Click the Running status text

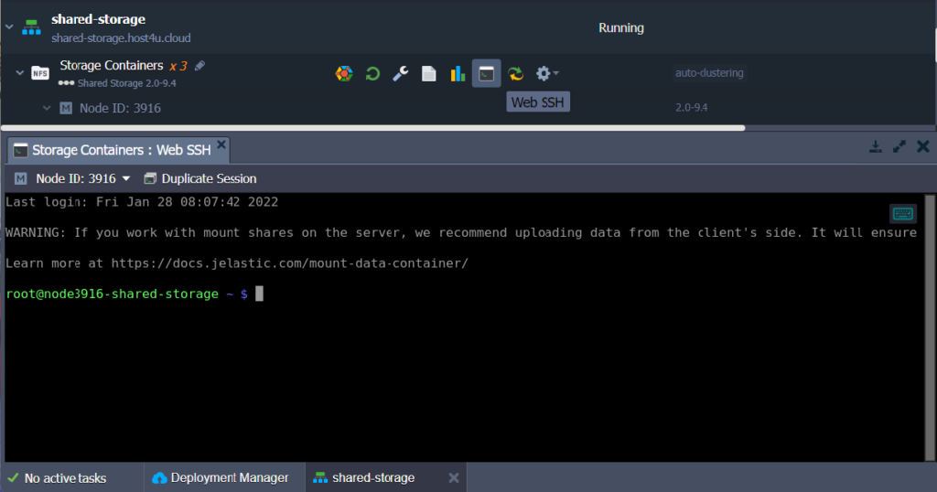pos(621,28)
